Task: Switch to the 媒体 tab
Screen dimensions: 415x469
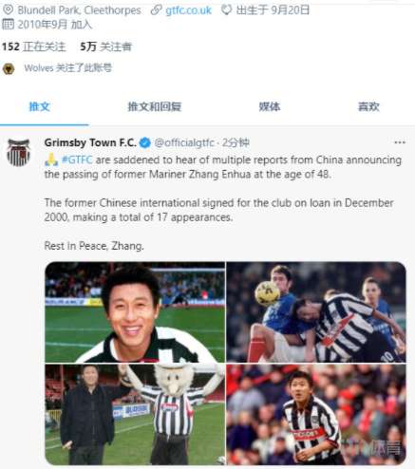Action: [x=270, y=106]
